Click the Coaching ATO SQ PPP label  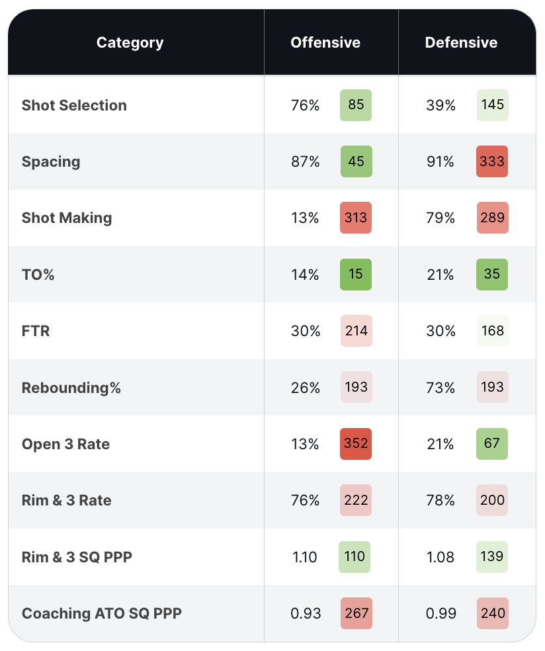(x=102, y=613)
